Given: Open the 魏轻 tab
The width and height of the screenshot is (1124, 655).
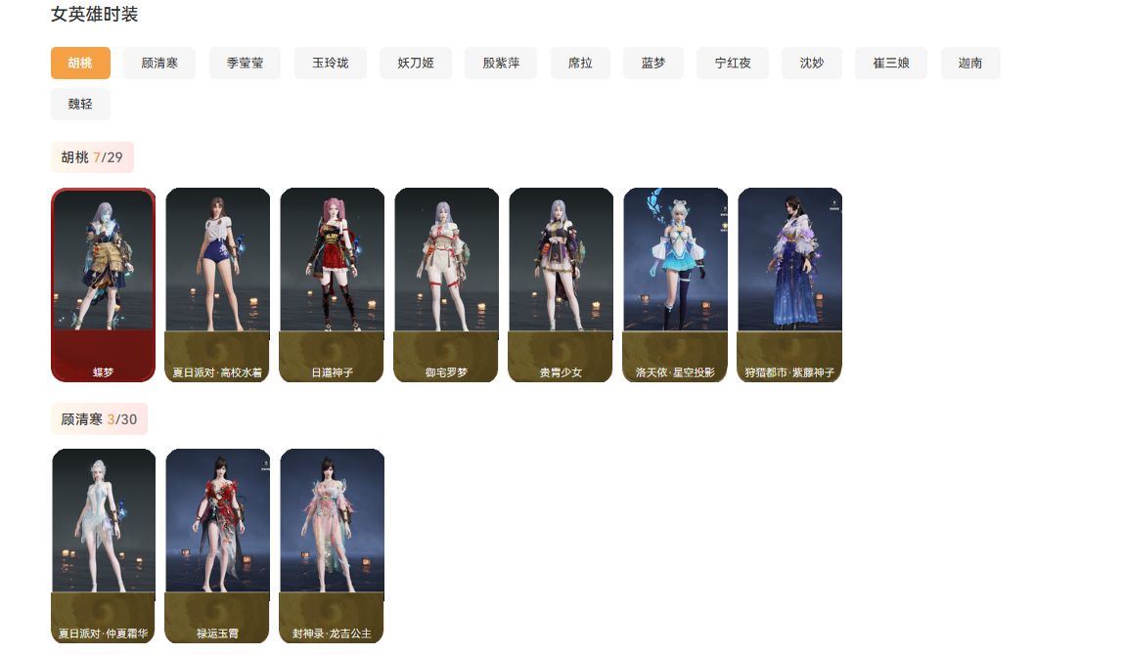Looking at the screenshot, I should pos(80,105).
